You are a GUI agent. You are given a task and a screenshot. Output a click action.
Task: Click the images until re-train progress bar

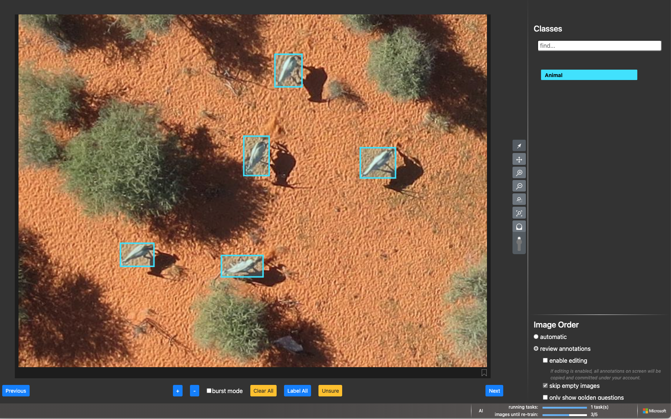click(x=564, y=415)
